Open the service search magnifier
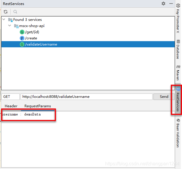 click(x=15, y=12)
